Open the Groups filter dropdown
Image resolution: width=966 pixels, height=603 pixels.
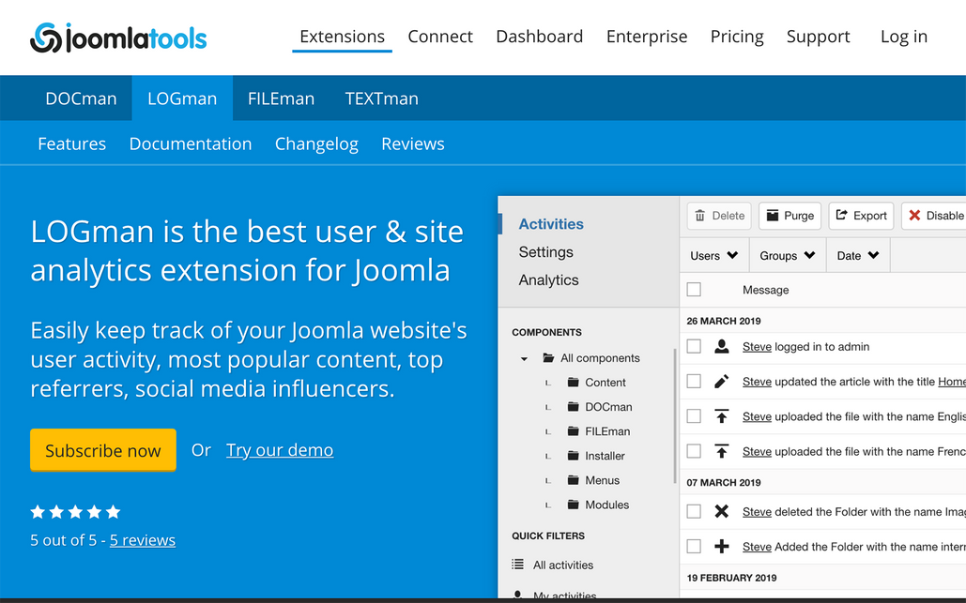[x=788, y=255]
